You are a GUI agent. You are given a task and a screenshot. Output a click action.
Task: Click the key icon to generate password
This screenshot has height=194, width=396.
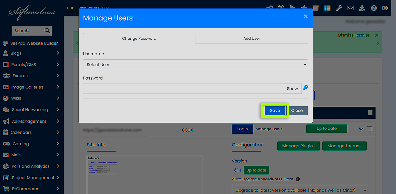click(x=305, y=88)
